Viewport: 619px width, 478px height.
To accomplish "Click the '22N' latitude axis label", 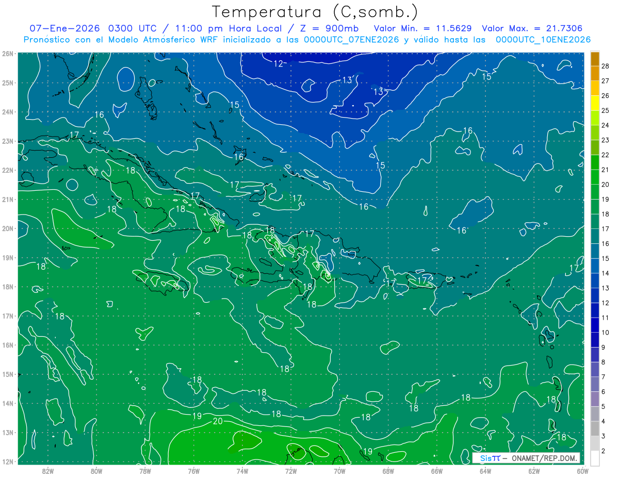I will (7, 170).
